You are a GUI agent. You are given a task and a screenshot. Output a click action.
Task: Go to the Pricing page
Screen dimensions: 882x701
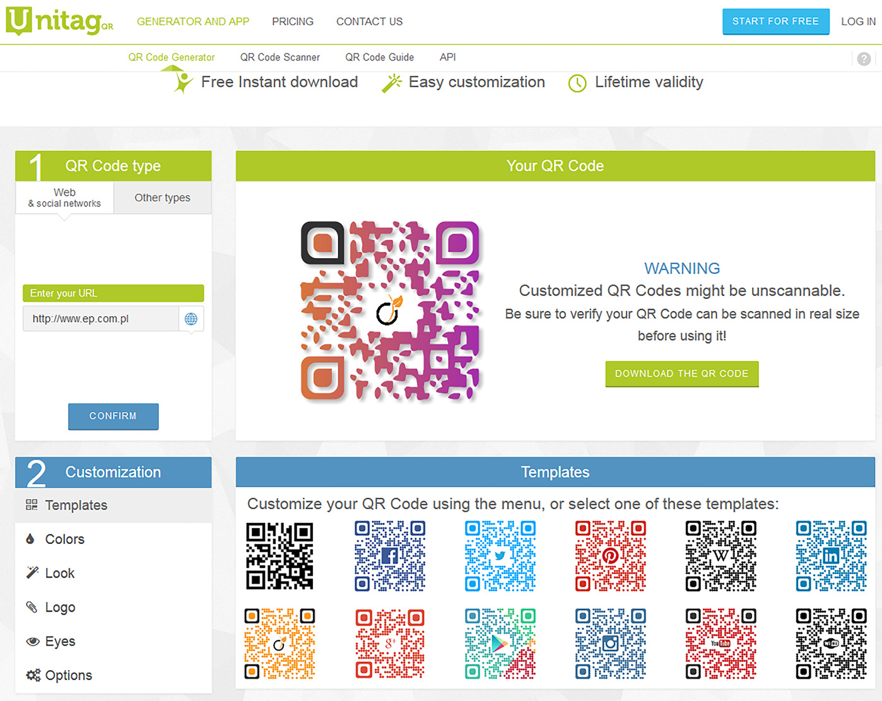click(293, 21)
